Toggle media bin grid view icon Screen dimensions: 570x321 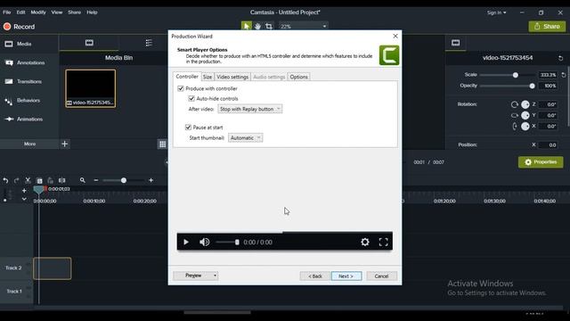162,144
